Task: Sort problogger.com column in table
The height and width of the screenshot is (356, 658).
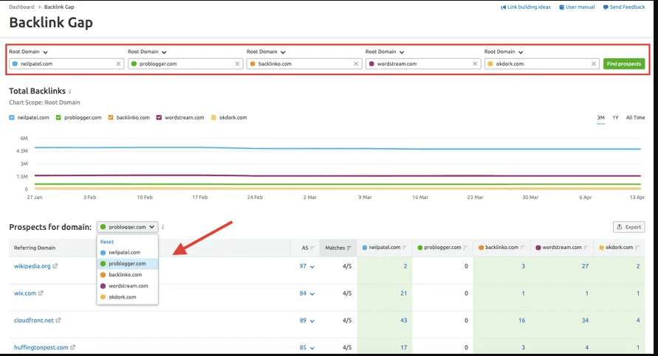Action: click(x=465, y=248)
